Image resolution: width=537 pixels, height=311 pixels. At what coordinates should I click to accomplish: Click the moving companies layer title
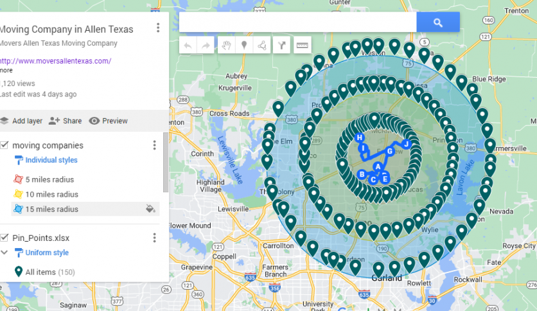[48, 145]
